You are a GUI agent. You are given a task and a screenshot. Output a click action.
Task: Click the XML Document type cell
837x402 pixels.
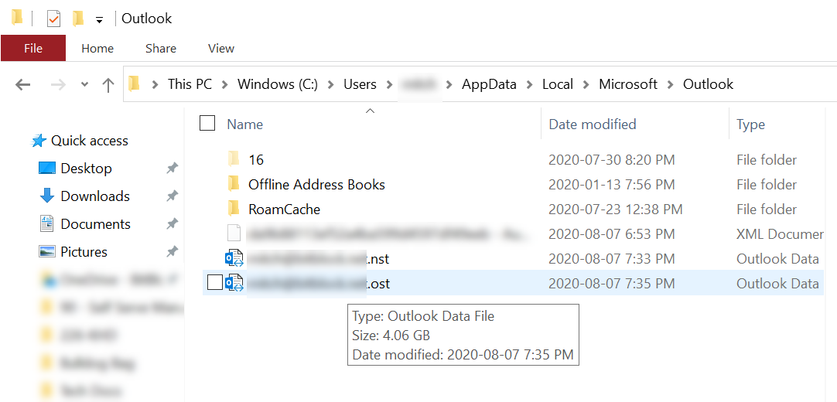(x=780, y=233)
